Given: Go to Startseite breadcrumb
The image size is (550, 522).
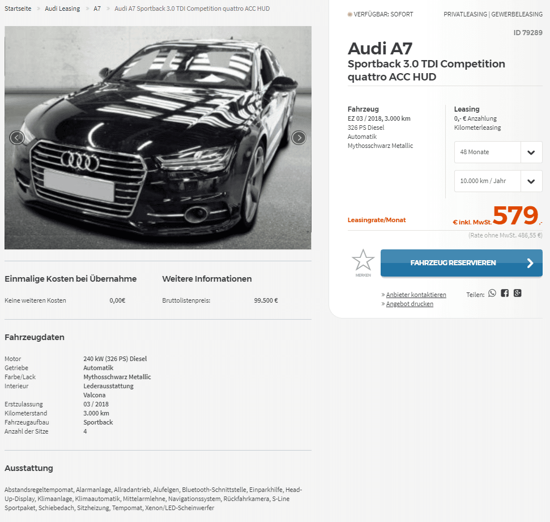Looking at the screenshot, I should click(x=18, y=9).
